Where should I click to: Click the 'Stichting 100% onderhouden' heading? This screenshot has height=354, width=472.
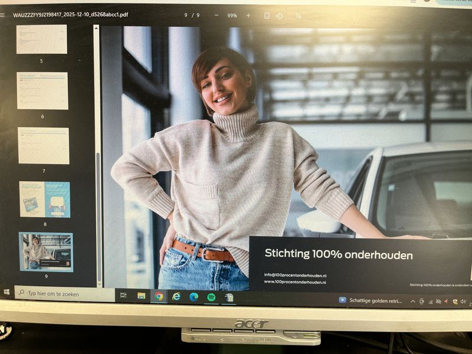[x=339, y=254]
